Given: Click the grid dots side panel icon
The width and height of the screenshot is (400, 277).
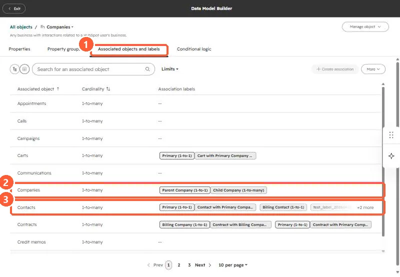Looking at the screenshot, I should point(391,135).
